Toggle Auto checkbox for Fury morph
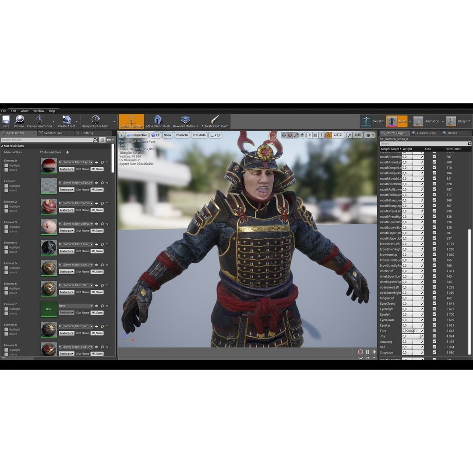Screen dimensions: 473x473 (434, 331)
